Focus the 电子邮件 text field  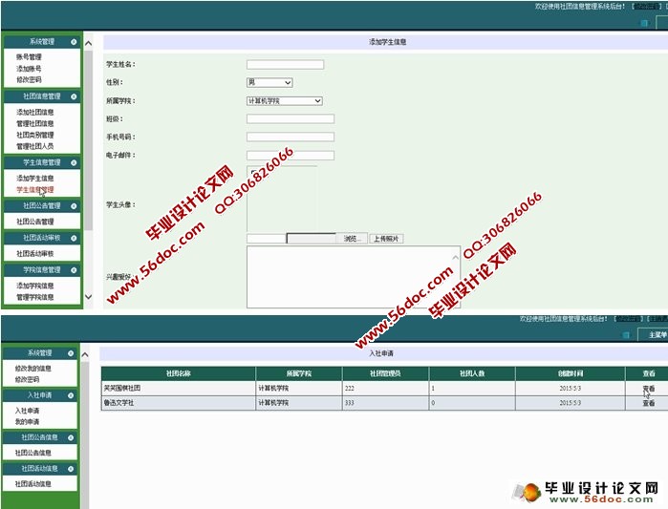coord(291,156)
